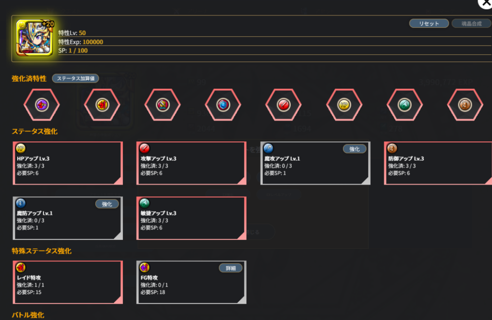Click the 魂晶合成 button
The width and height of the screenshot is (492, 320).
pyautogui.click(x=471, y=24)
